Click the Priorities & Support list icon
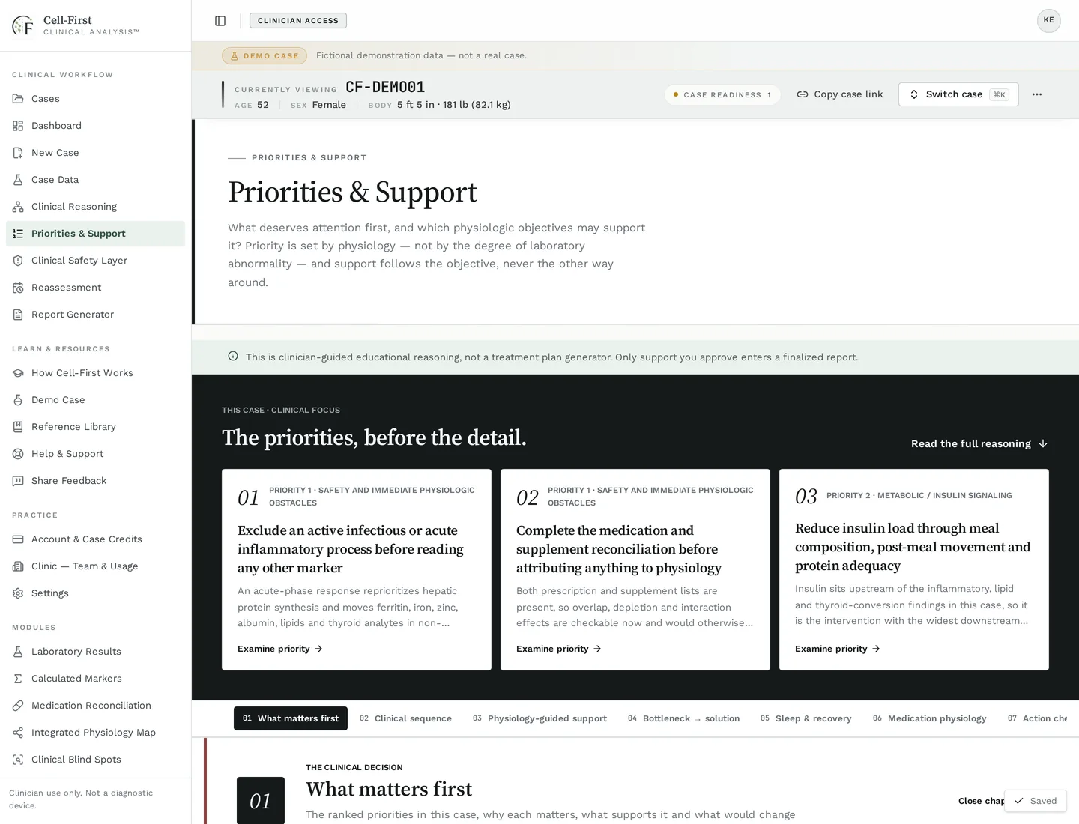The image size is (1079, 824). tap(18, 234)
